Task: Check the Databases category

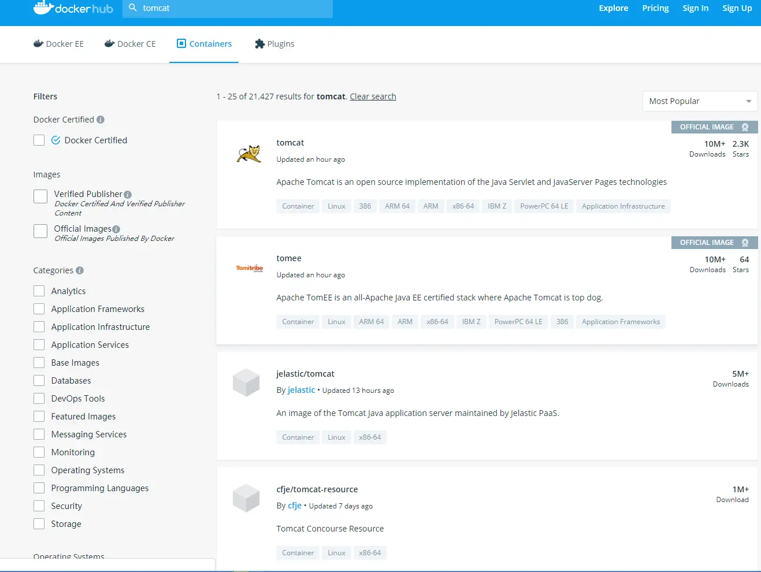Action: point(39,381)
